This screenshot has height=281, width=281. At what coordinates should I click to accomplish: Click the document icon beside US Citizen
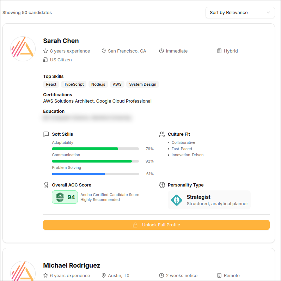(45, 60)
